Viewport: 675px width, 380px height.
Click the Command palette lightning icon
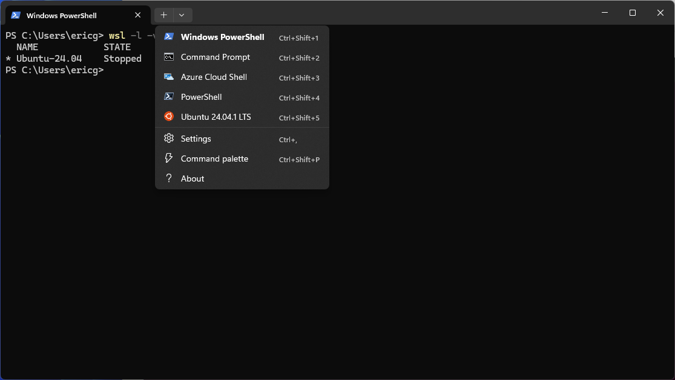169,159
